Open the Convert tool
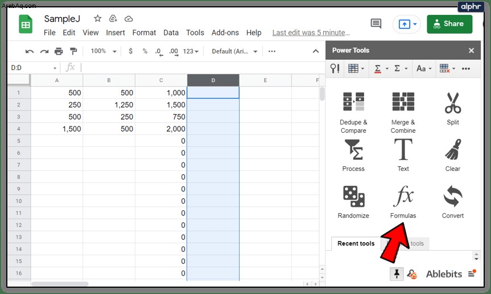 [453, 202]
